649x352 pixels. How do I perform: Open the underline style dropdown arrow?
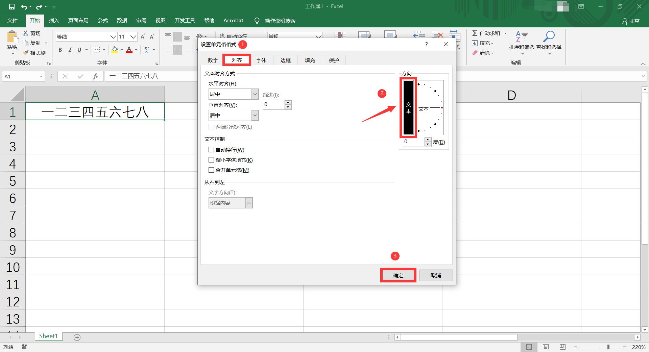click(87, 50)
